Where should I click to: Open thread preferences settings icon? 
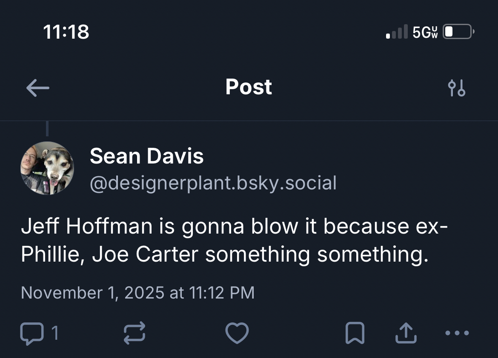tap(457, 88)
